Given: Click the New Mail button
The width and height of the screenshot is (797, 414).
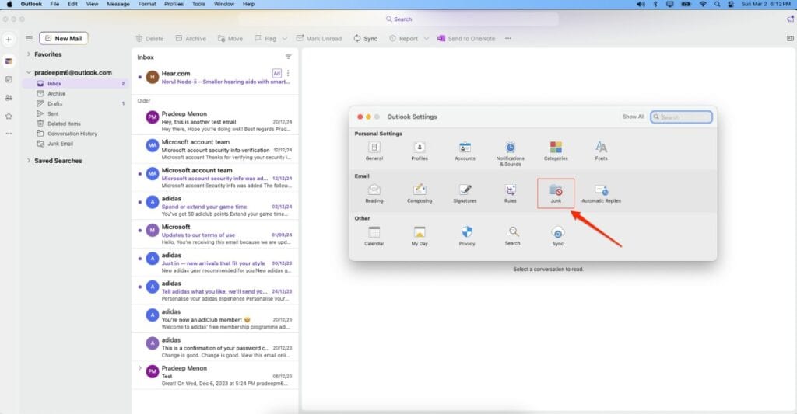Looking at the screenshot, I should coord(64,39).
